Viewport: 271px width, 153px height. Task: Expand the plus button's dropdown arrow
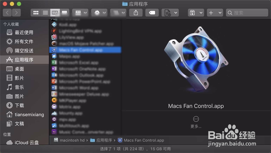pyautogui.click(x=220, y=13)
